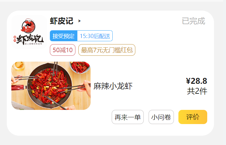
Task: Click the red crayfish mascot in logo
Action: point(28,26)
